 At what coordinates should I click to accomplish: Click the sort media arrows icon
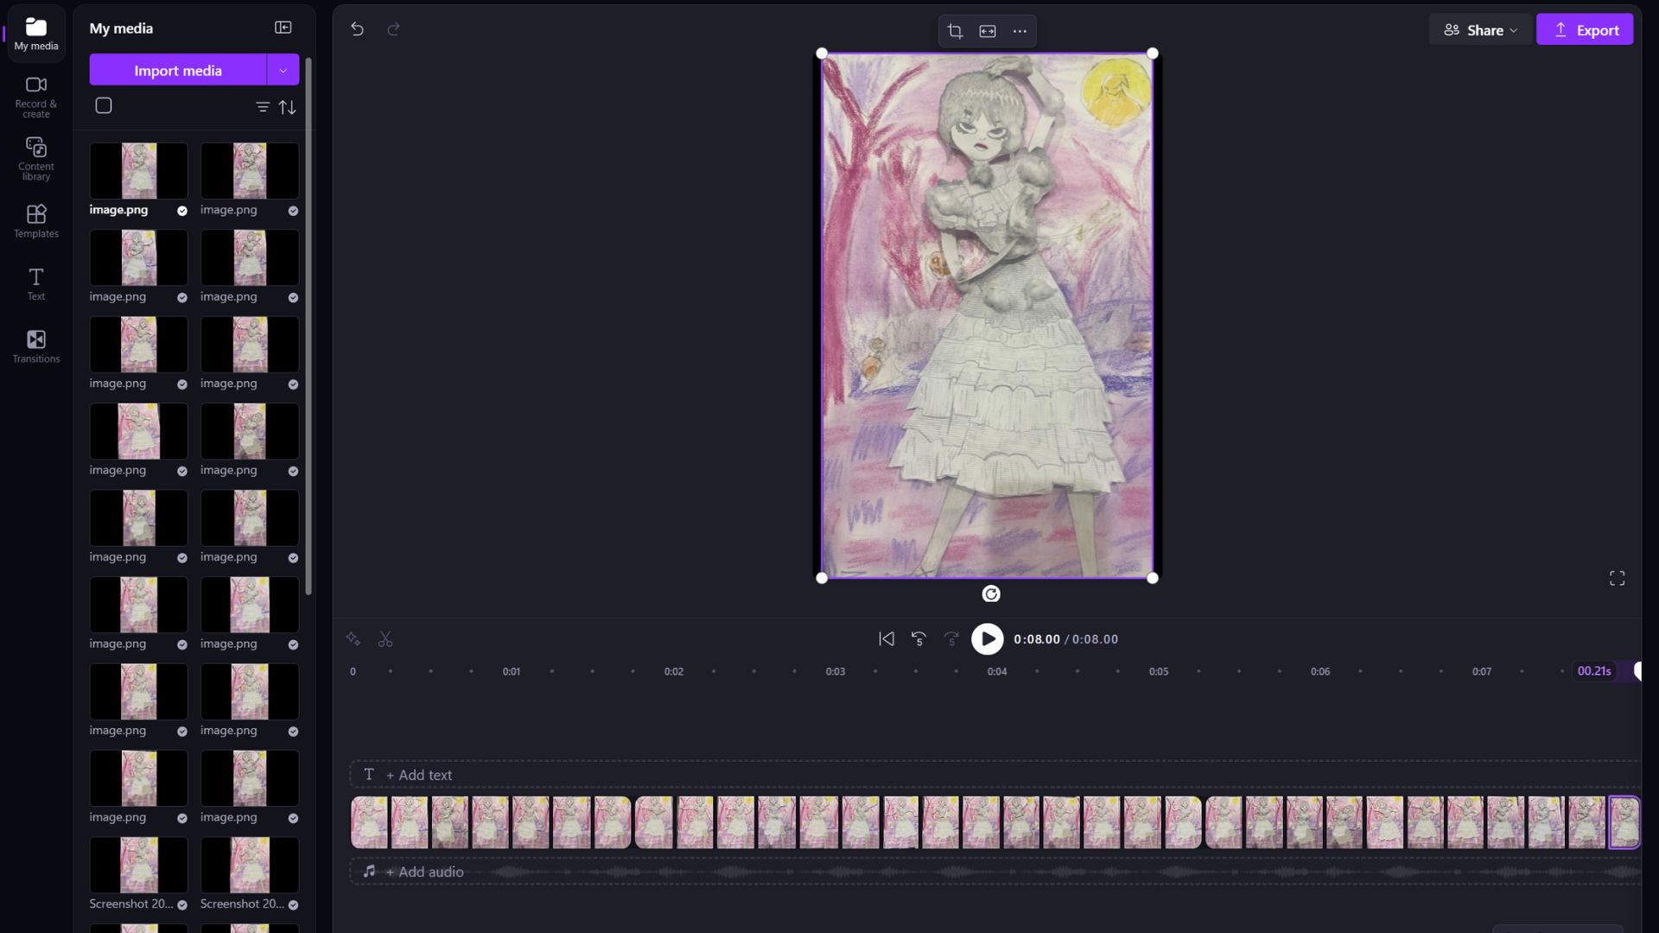coord(288,107)
